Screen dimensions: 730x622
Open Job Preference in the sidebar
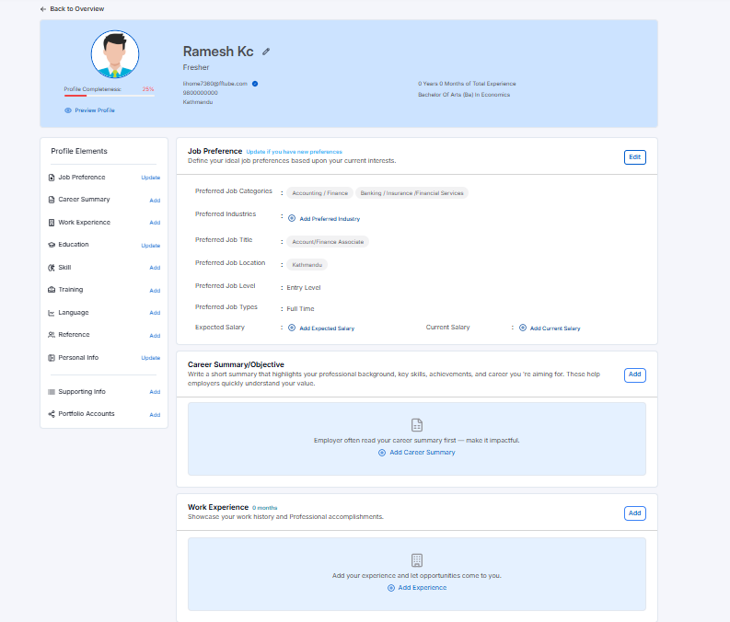(82, 178)
